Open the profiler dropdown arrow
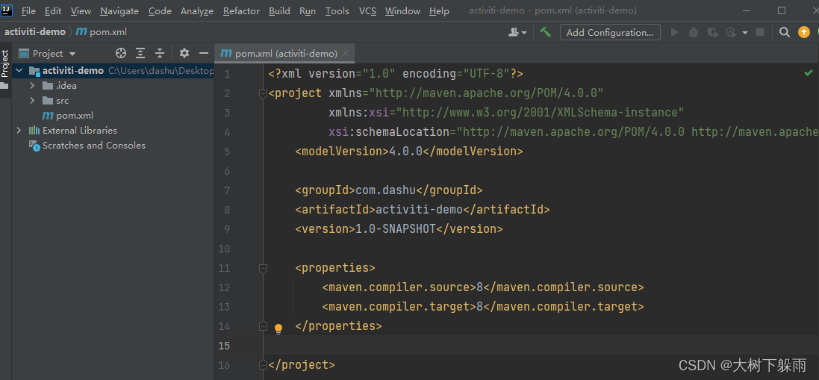Image resolution: width=819 pixels, height=380 pixels. (x=745, y=32)
